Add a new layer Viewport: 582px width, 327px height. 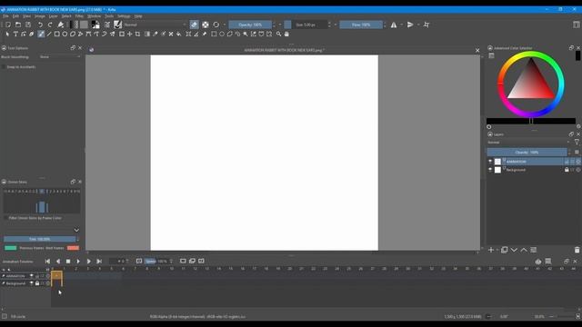tap(491, 250)
